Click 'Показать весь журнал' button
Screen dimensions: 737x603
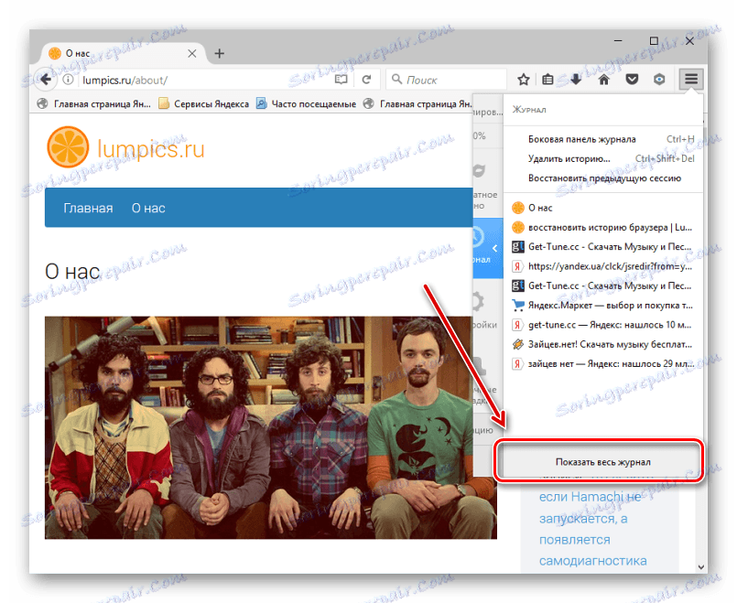pyautogui.click(x=602, y=462)
